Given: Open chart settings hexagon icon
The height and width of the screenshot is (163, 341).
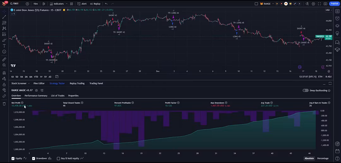Looking at the screenshot, I should 313,4.
